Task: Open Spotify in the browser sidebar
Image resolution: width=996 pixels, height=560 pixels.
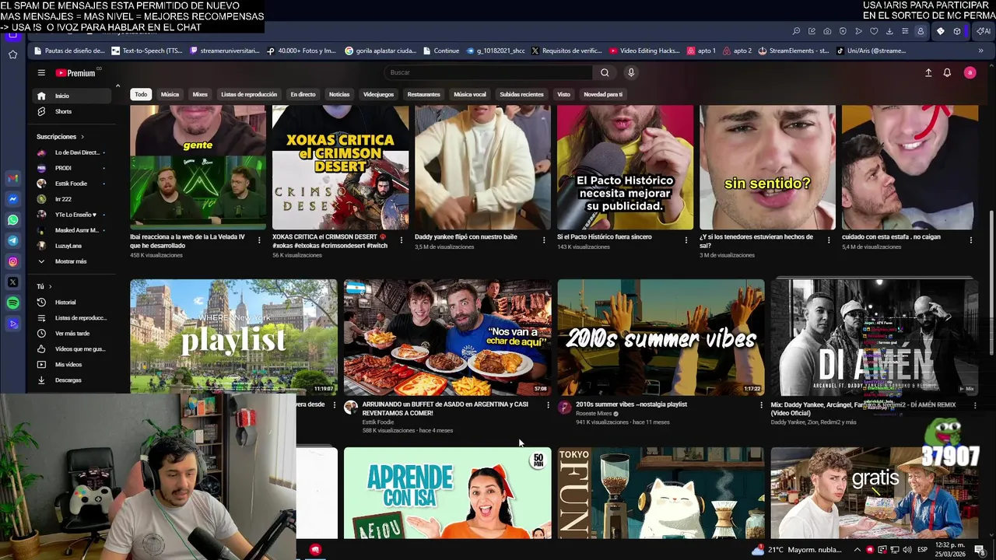Action: [x=12, y=303]
